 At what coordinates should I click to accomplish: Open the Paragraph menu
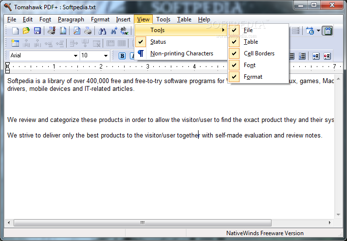(x=71, y=19)
